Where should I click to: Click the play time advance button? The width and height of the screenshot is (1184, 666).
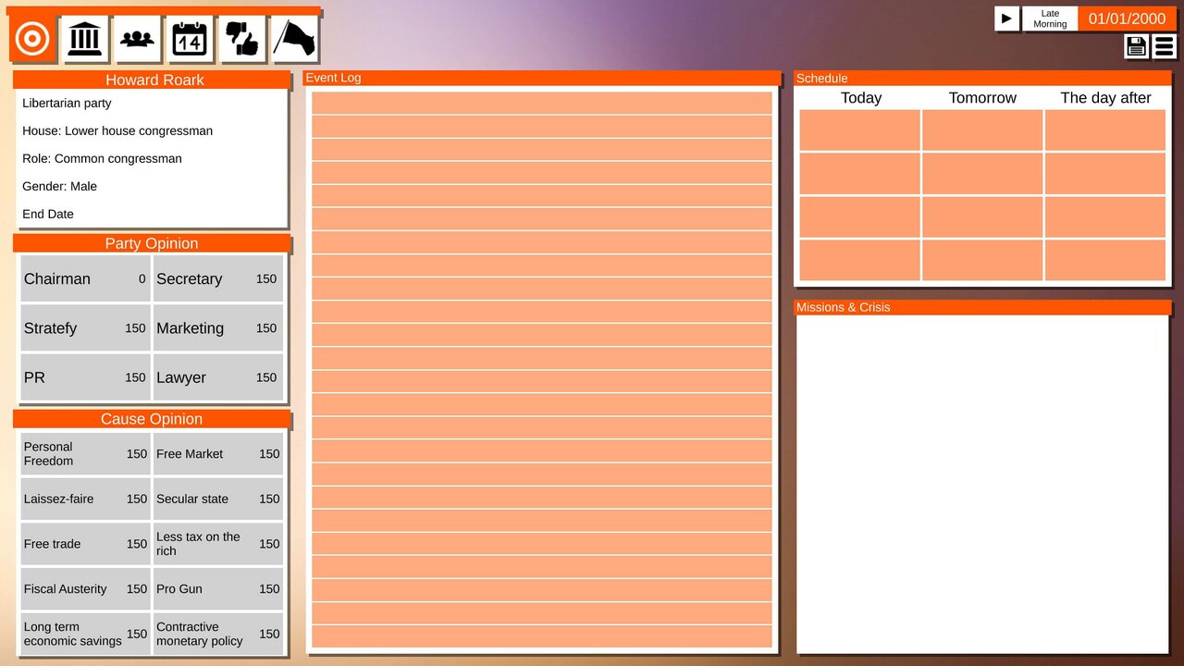(1006, 18)
